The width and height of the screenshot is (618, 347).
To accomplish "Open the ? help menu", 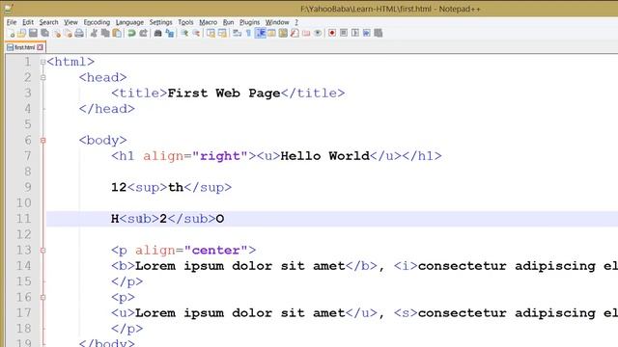I will coord(296,22).
